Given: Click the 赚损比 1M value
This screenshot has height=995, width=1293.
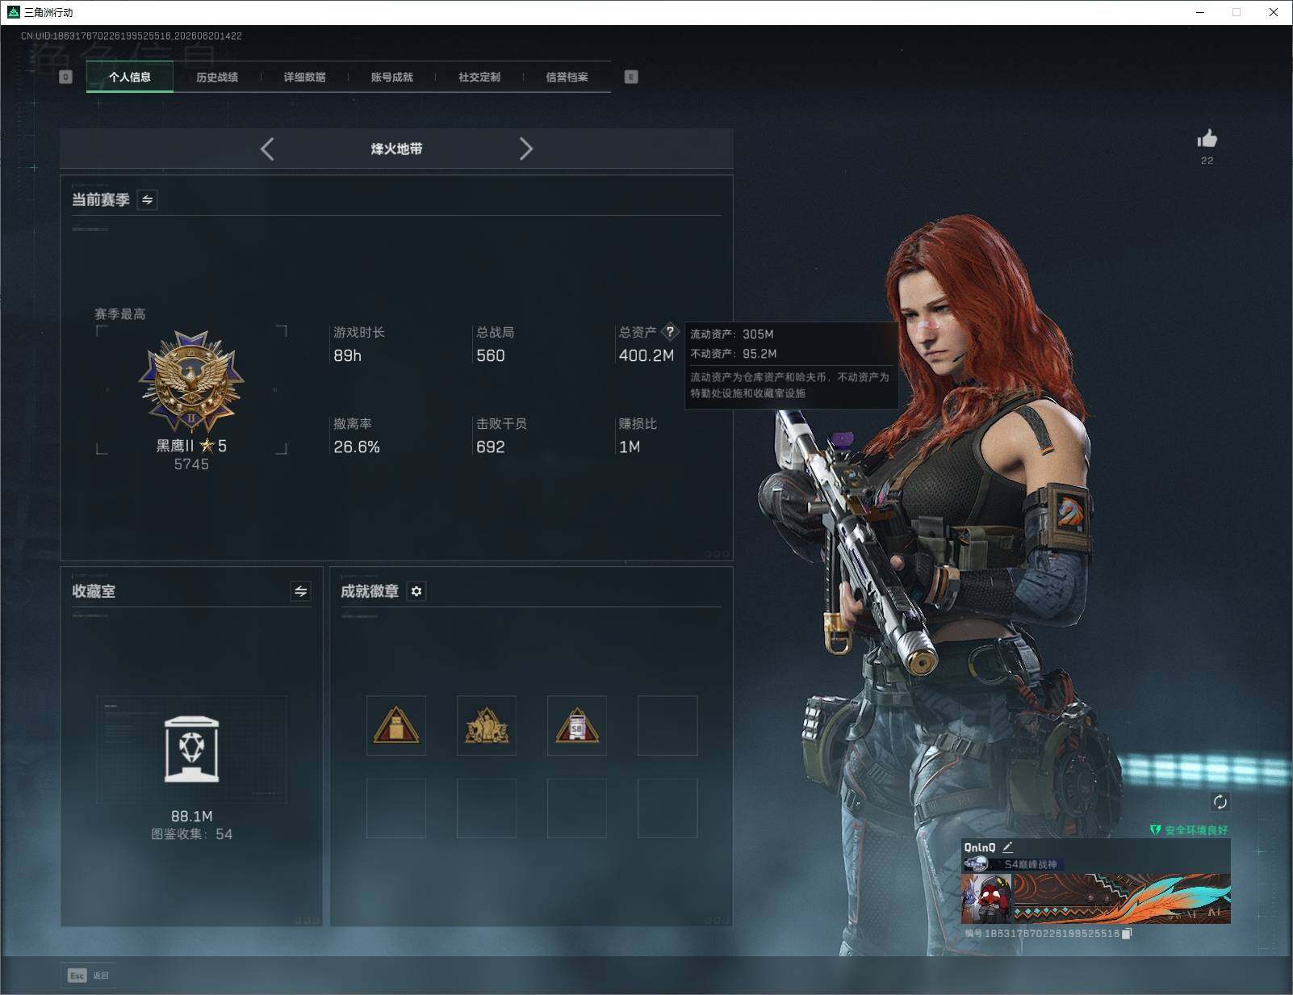Looking at the screenshot, I should 629,447.
